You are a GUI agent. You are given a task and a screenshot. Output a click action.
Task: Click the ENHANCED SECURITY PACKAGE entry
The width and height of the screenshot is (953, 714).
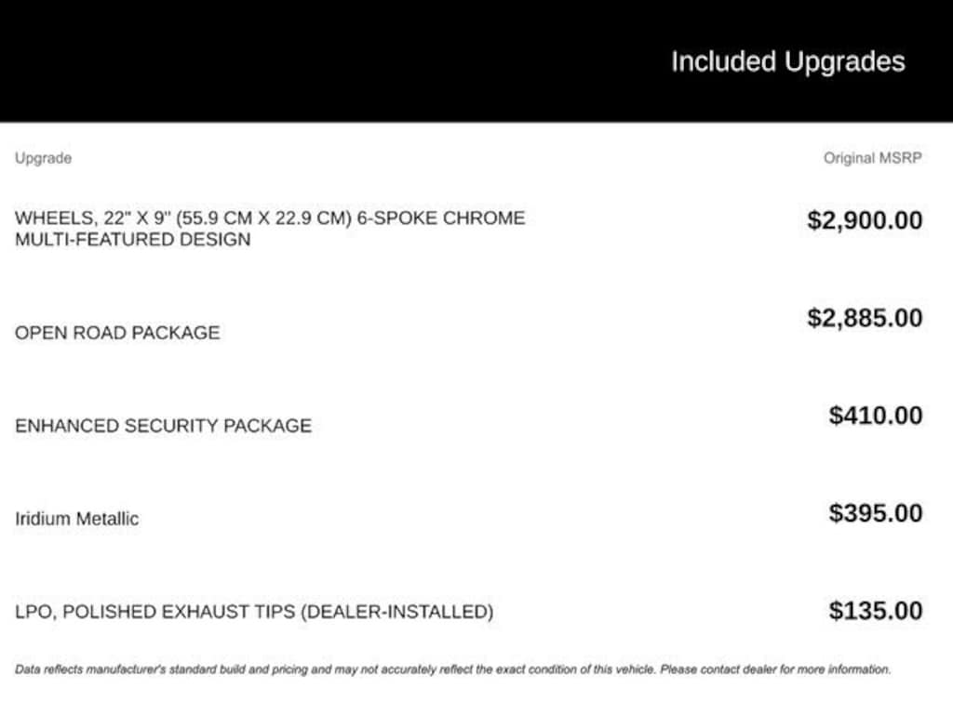point(164,426)
